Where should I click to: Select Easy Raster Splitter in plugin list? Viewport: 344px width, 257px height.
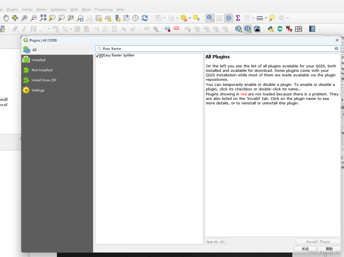tap(119, 55)
